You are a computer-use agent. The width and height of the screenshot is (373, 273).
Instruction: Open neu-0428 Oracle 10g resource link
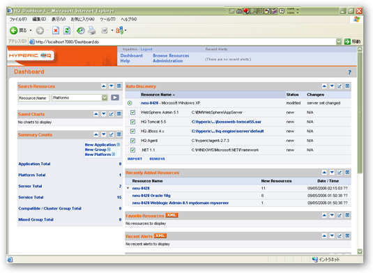151,196
